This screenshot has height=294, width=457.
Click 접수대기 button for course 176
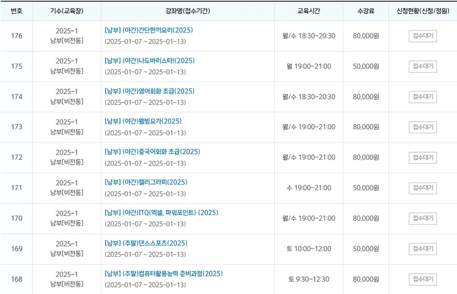click(x=423, y=36)
